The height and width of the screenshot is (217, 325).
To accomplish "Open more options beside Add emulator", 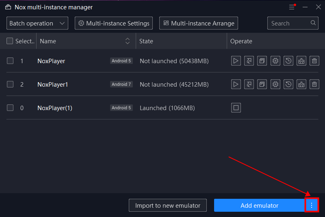I will pyautogui.click(x=312, y=205).
